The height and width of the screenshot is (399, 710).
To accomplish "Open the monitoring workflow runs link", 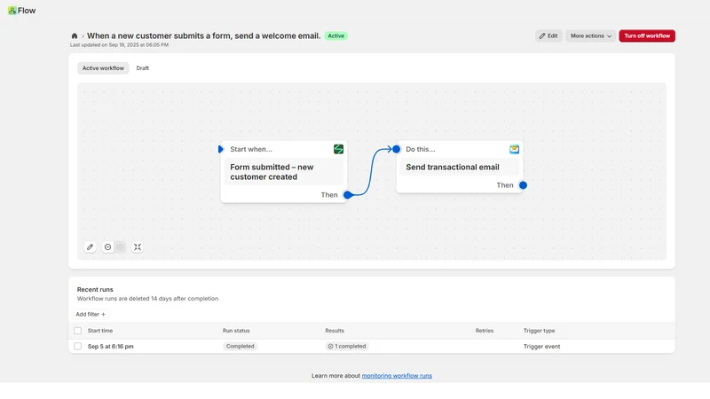I will click(397, 375).
